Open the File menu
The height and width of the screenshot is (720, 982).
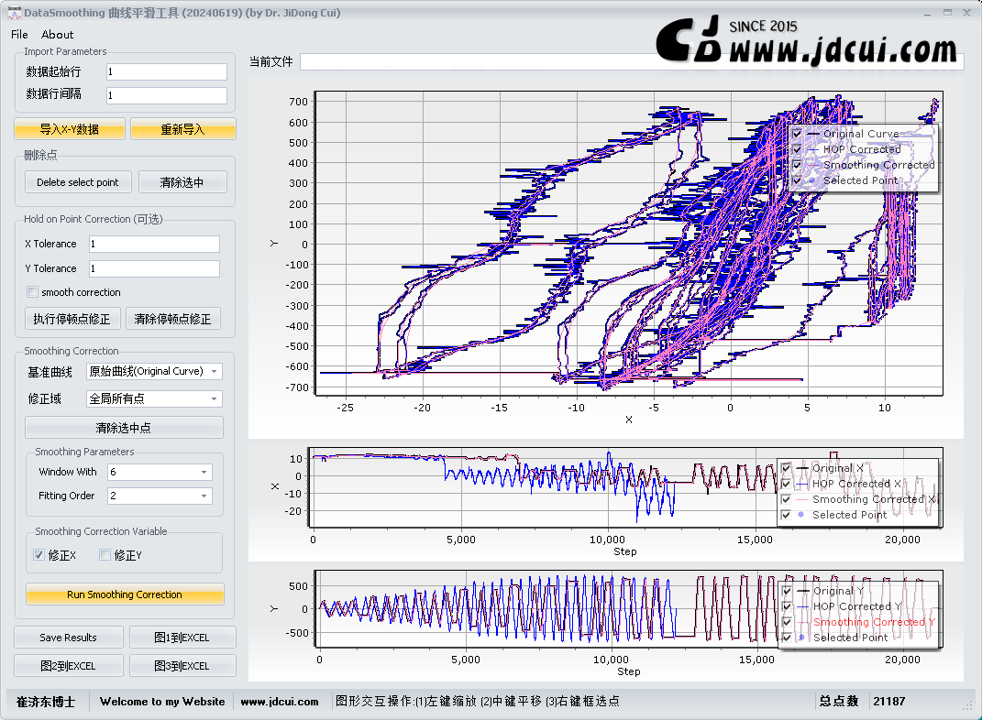(x=19, y=35)
